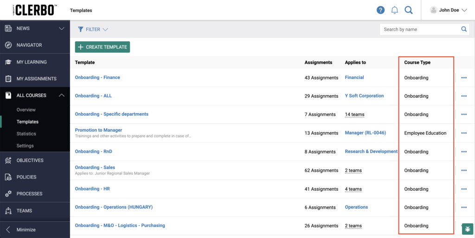
Task: Open the help question mark icon
Action: pyautogui.click(x=380, y=10)
